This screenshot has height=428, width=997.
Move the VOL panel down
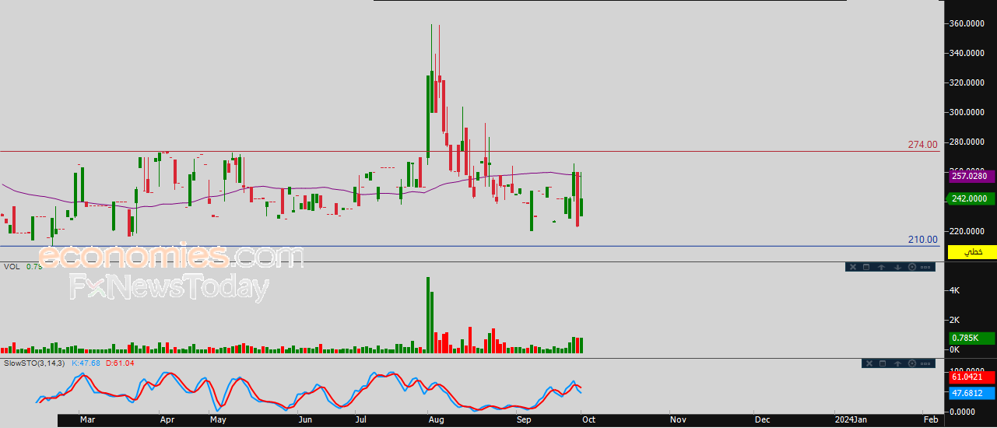point(897,267)
